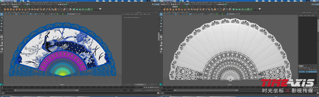Viewport: 319px width, 97px height.
Task: Open Layers menu in right layer editor
Action: point(301,68)
